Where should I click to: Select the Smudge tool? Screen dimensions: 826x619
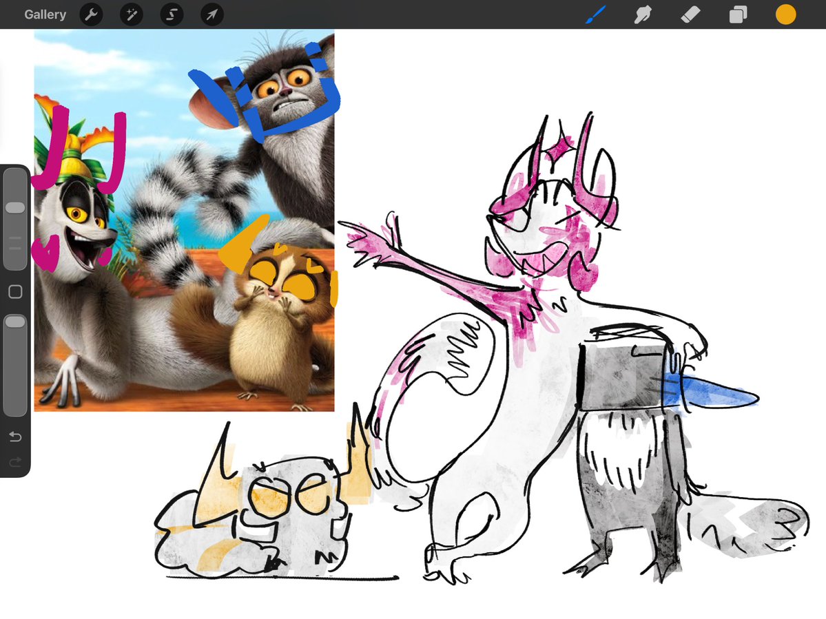coord(643,14)
